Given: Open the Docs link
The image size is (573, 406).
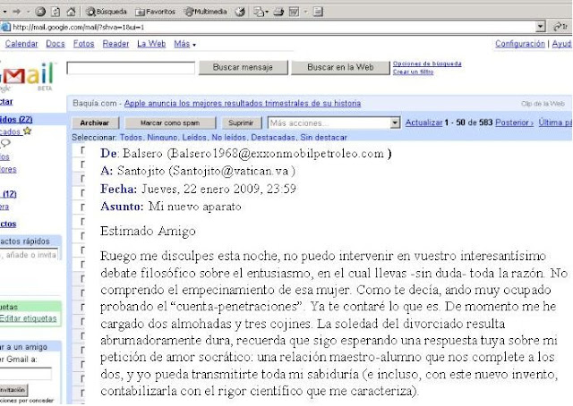Looking at the screenshot, I should tap(56, 44).
